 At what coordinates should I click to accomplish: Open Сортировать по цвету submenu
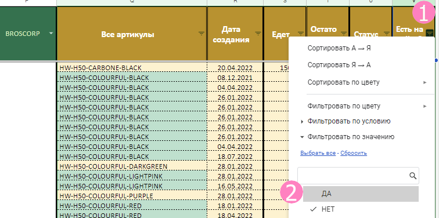[x=361, y=82]
